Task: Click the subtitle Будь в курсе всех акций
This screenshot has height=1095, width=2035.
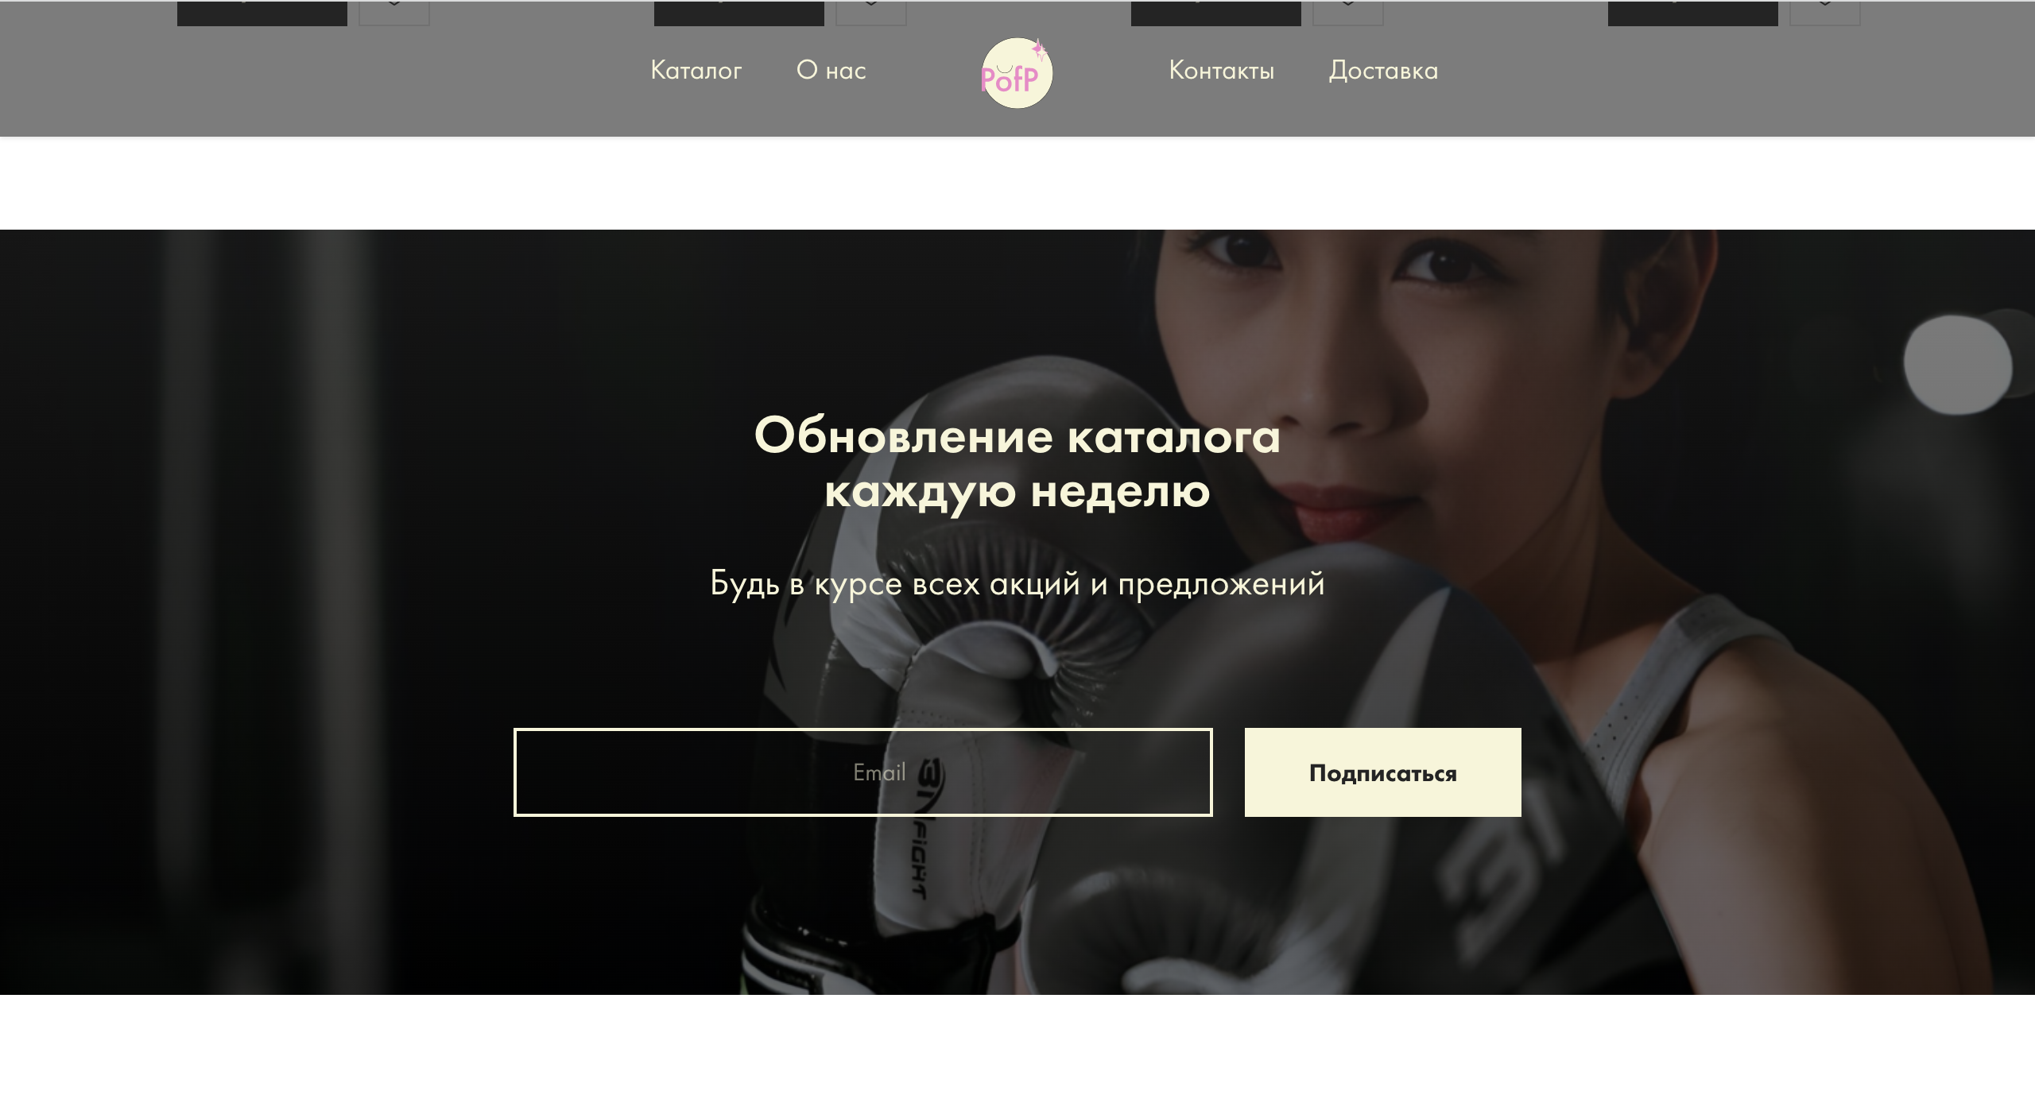Action: (x=1017, y=584)
